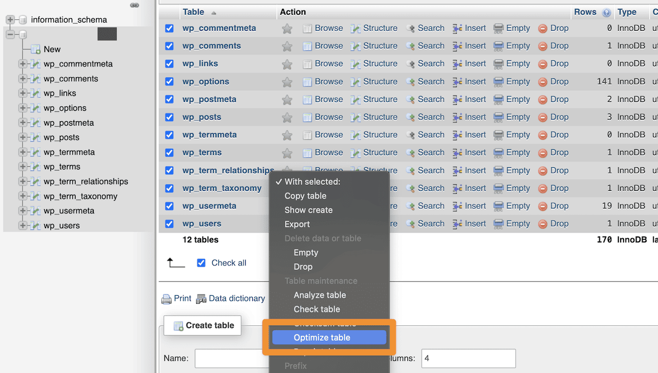This screenshot has height=373, width=658.
Task: Click the Create table button
Action: pos(202,325)
